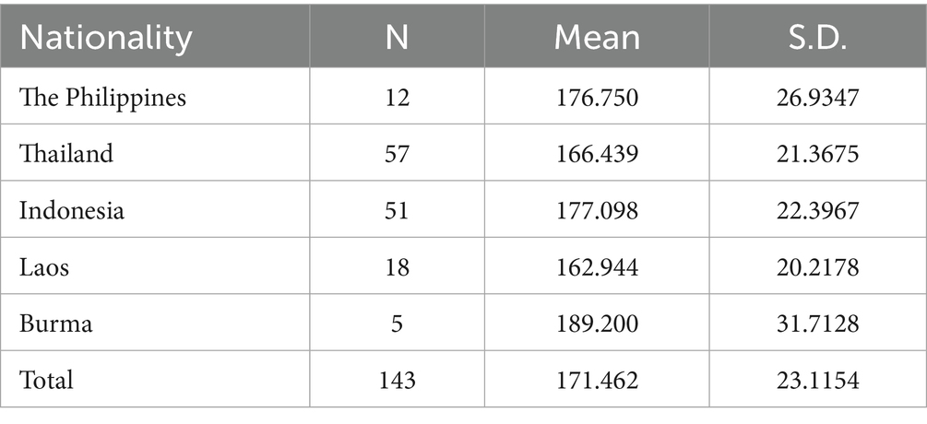The width and height of the screenshot is (927, 424).
Task: Select the Thailand row label
Action: click(66, 153)
